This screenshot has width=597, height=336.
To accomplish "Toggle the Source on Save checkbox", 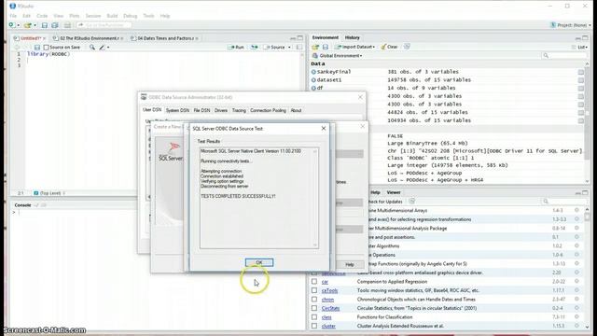I will click(x=46, y=48).
